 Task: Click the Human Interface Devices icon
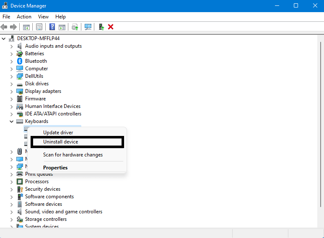tap(19, 106)
